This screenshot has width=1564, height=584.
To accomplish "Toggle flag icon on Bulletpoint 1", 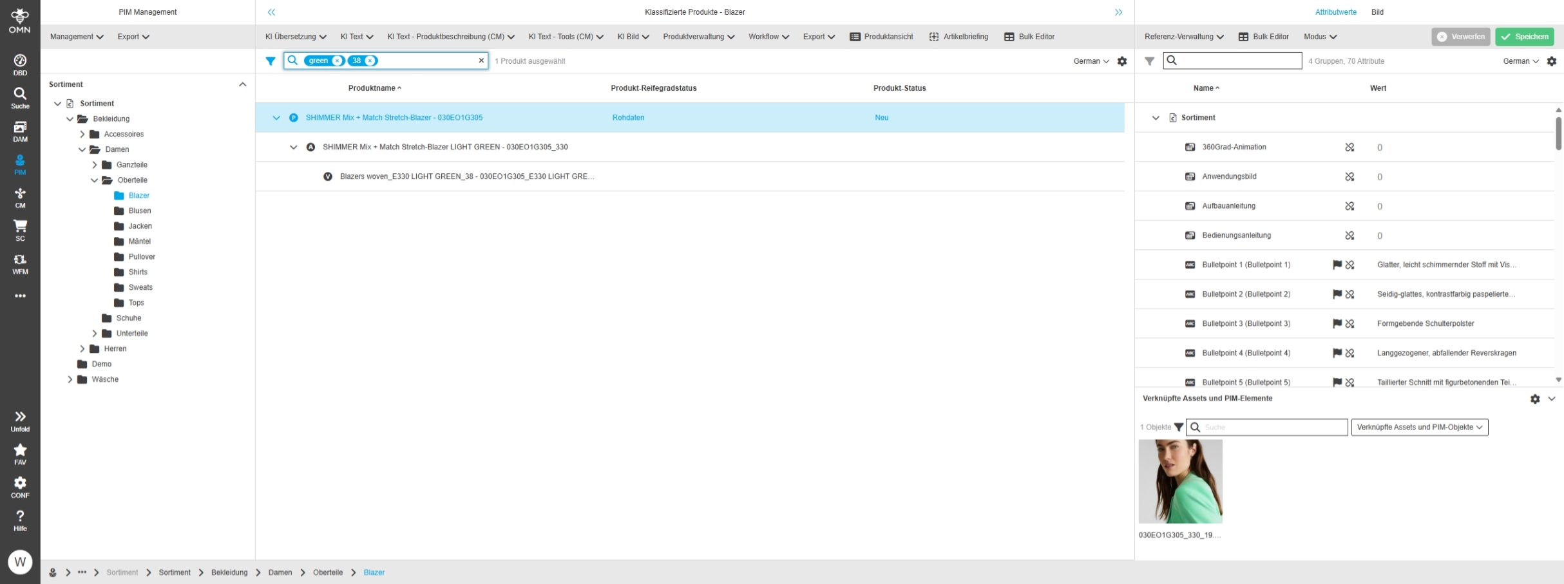I will click(1337, 265).
